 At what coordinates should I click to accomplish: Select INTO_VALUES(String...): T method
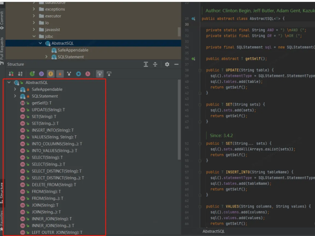(x=54, y=151)
